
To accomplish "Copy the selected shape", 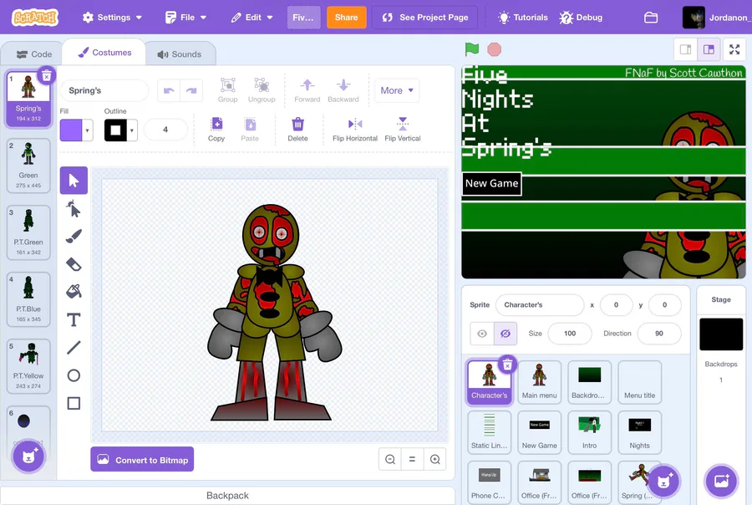I will click(216, 129).
